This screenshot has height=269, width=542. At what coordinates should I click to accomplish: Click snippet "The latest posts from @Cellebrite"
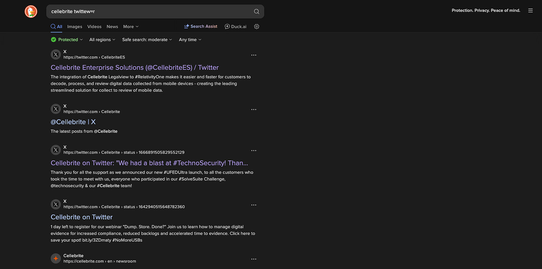point(84,131)
